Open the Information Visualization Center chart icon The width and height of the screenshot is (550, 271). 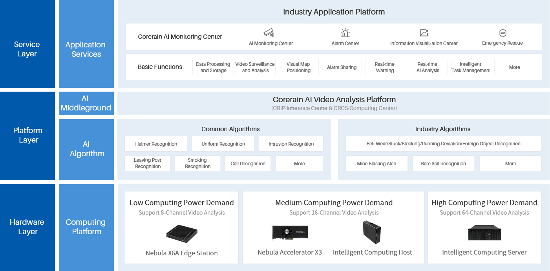coord(424,33)
